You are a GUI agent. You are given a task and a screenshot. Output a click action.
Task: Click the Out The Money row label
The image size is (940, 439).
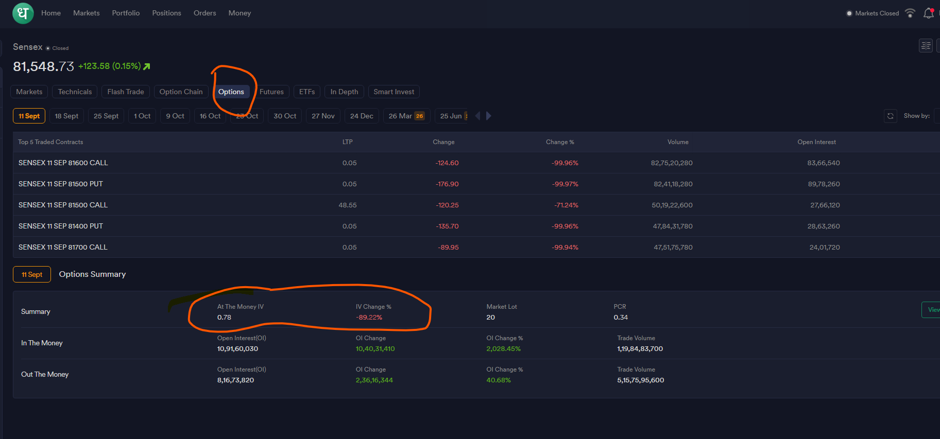pos(45,375)
